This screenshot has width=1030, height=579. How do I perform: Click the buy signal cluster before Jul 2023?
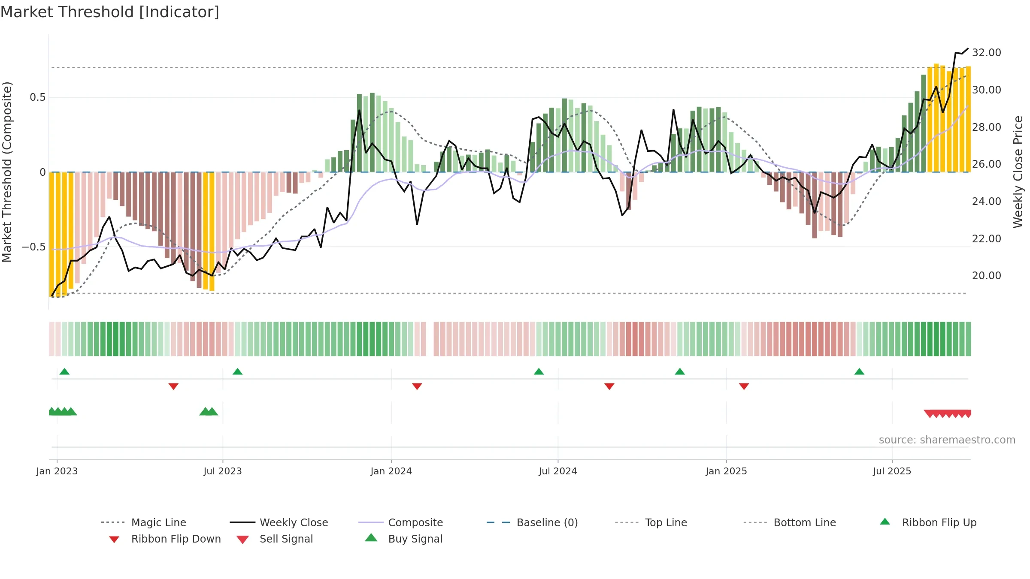coord(209,411)
